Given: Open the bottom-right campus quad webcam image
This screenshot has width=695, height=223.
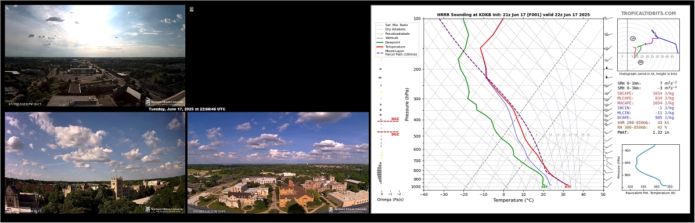Looking at the screenshot, I should point(278,163).
